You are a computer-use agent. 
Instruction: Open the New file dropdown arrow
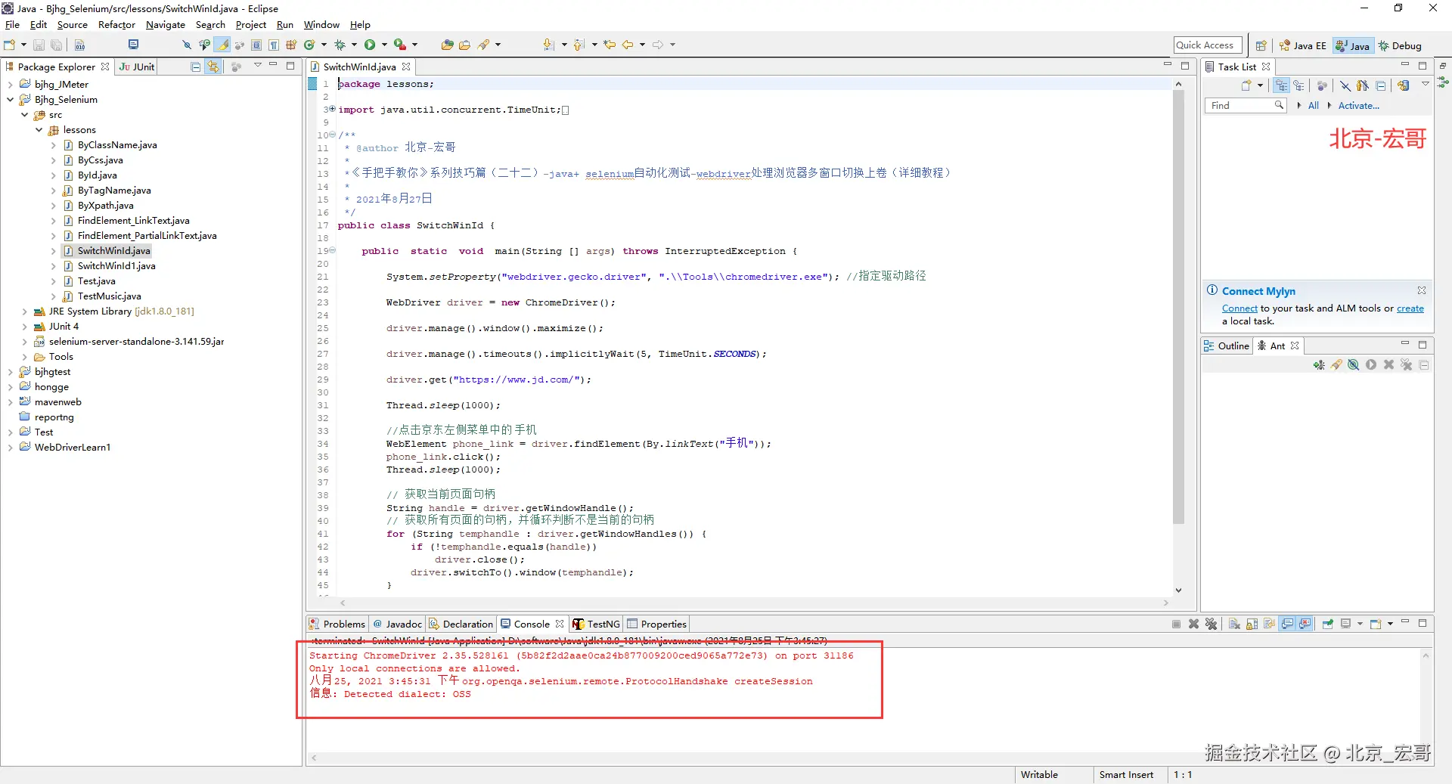(23, 45)
